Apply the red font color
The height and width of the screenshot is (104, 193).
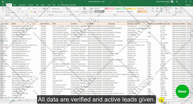click(x=35, y=12)
